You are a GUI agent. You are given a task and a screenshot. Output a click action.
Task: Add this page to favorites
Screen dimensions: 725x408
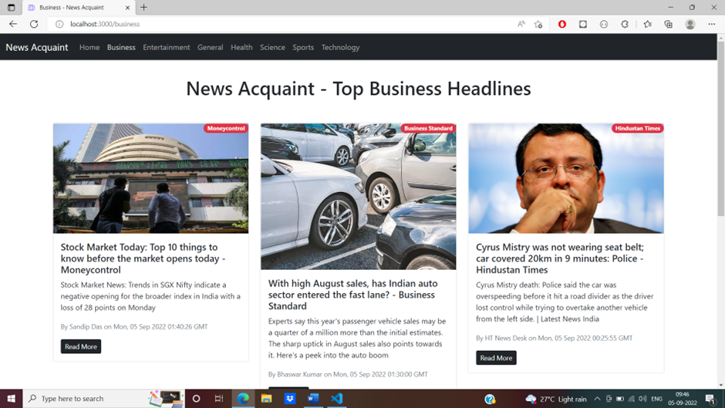[538, 24]
